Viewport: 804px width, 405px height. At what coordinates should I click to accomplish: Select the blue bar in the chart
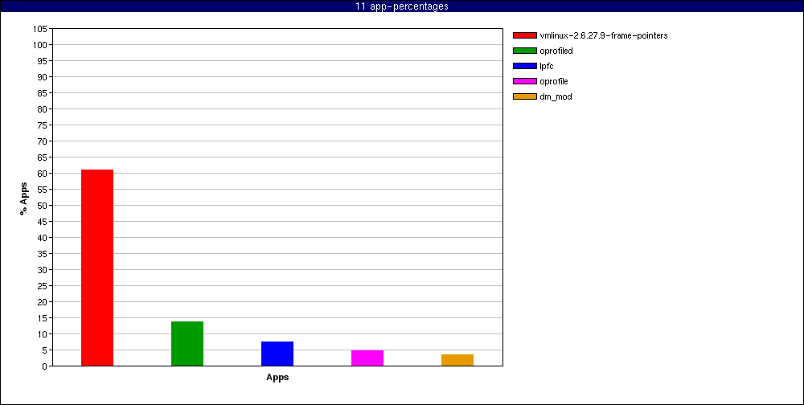(x=277, y=354)
